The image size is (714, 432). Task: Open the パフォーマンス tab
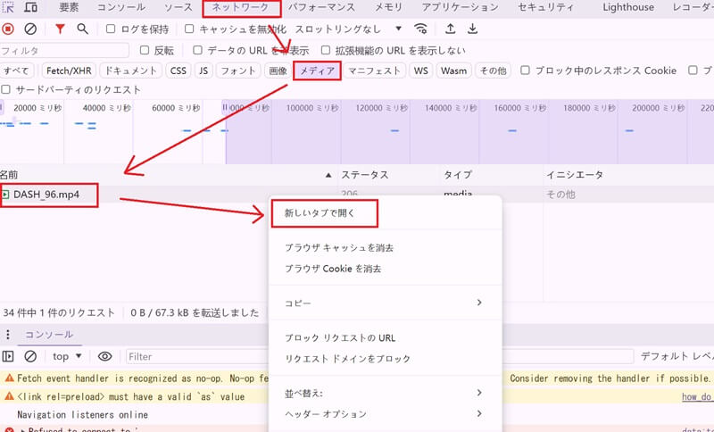pyautogui.click(x=321, y=7)
